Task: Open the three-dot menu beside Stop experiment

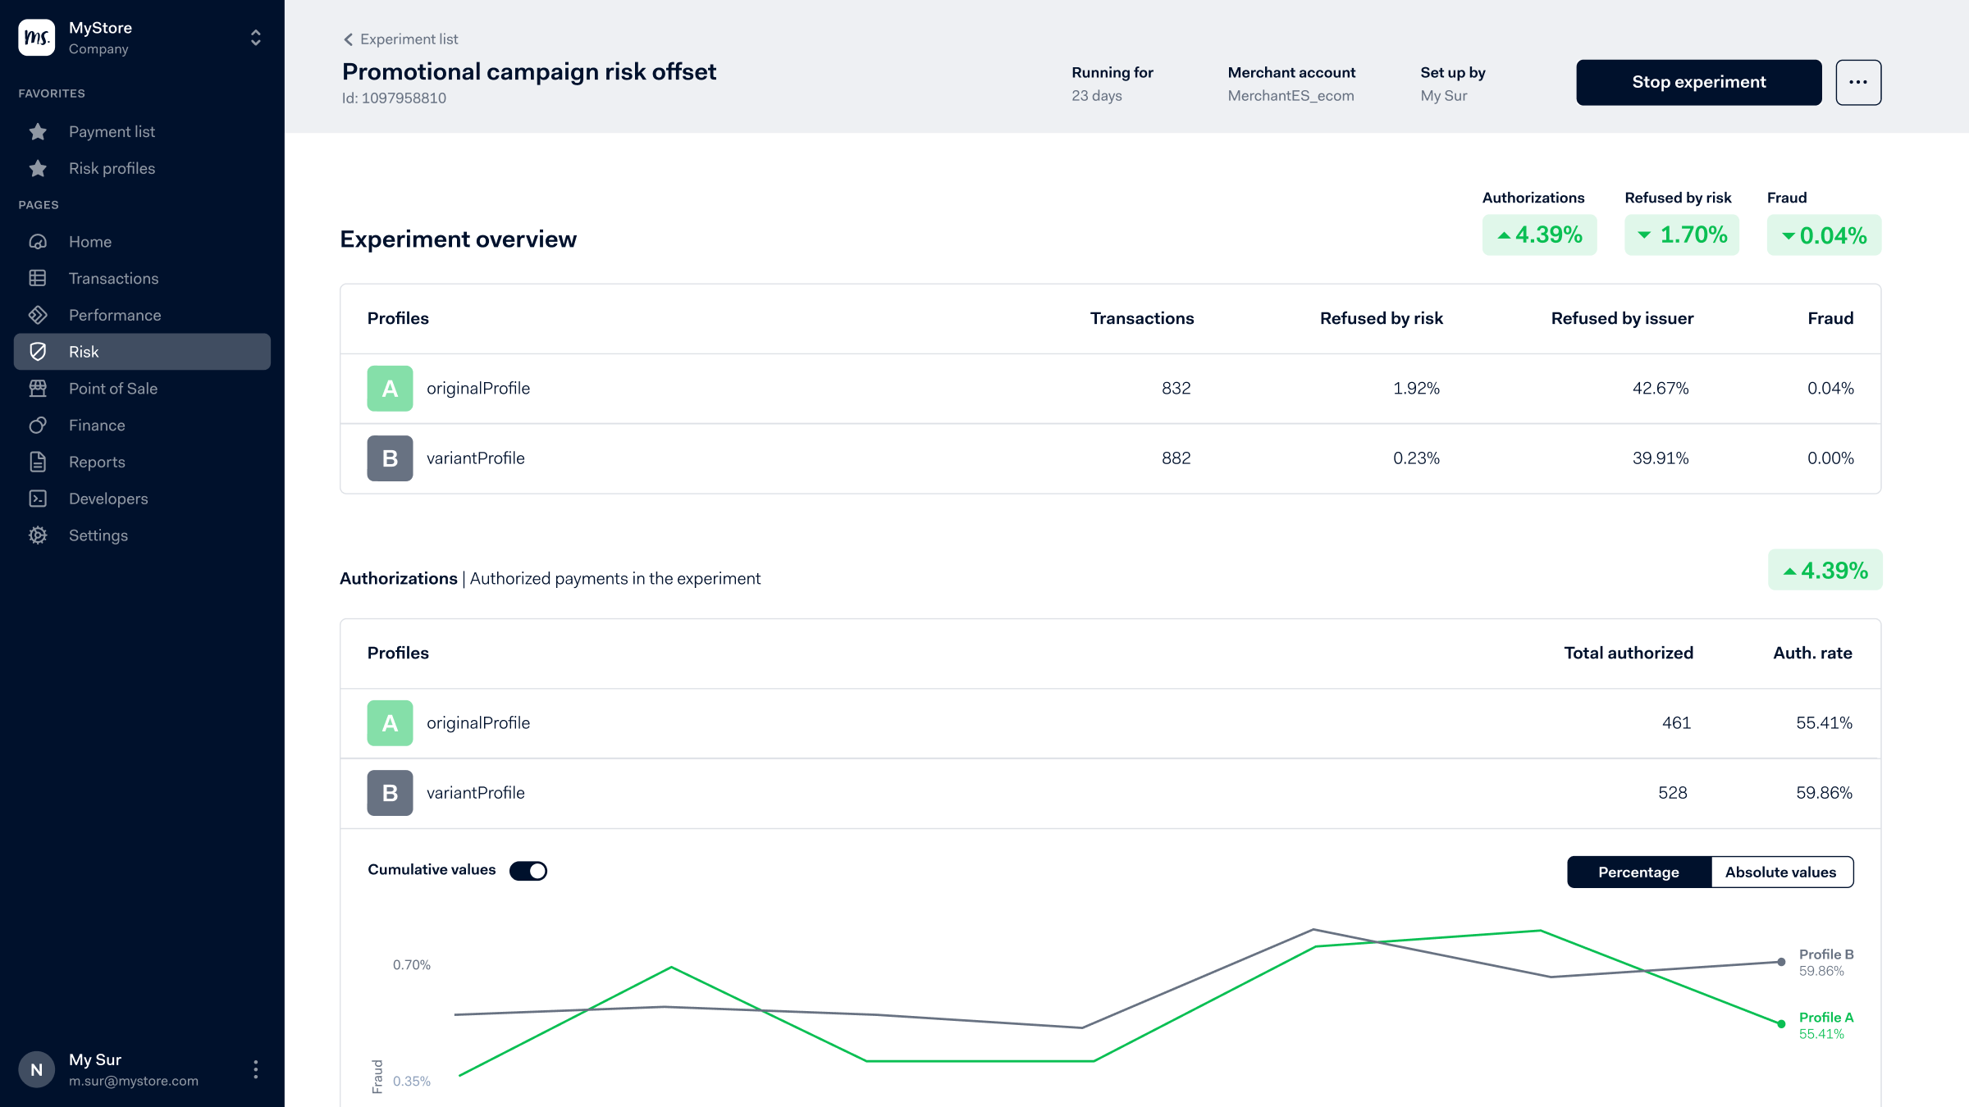Action: coord(1859,82)
